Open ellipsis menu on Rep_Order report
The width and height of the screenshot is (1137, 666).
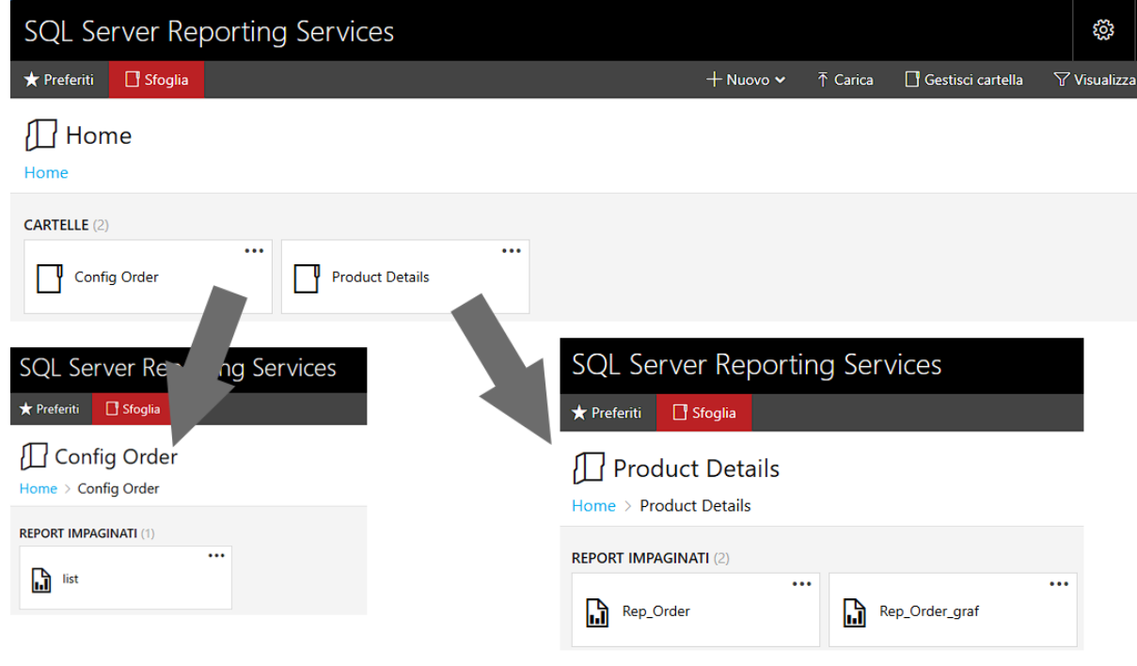coord(801,584)
